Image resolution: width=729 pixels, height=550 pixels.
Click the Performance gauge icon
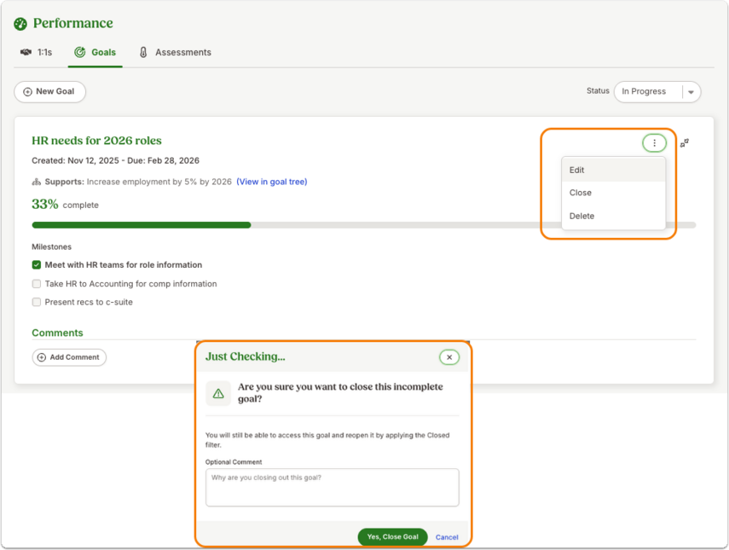pyautogui.click(x=20, y=24)
